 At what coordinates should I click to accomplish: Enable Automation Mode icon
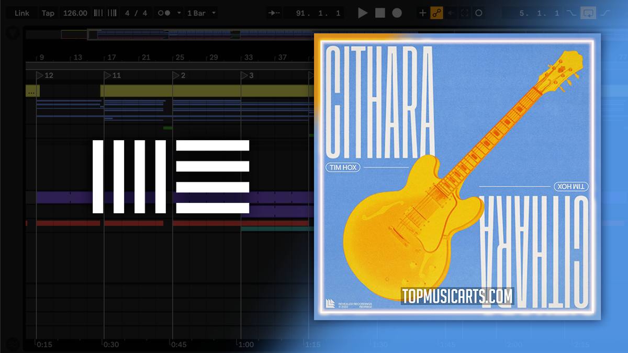pos(435,13)
